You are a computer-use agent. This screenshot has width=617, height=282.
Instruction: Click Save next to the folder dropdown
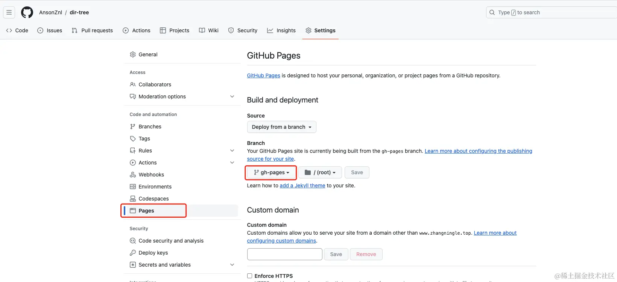(357, 172)
